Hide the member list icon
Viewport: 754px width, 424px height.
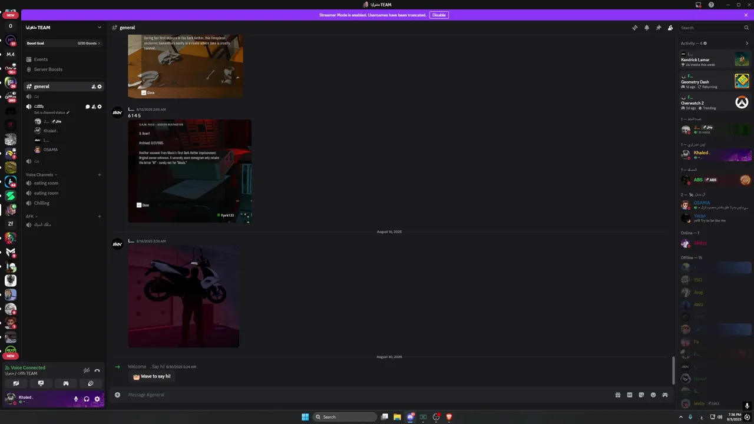tap(670, 28)
